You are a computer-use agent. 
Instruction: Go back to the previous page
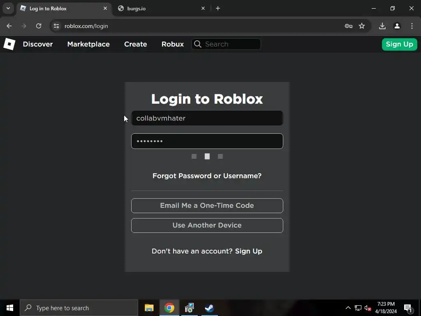pyautogui.click(x=9, y=26)
